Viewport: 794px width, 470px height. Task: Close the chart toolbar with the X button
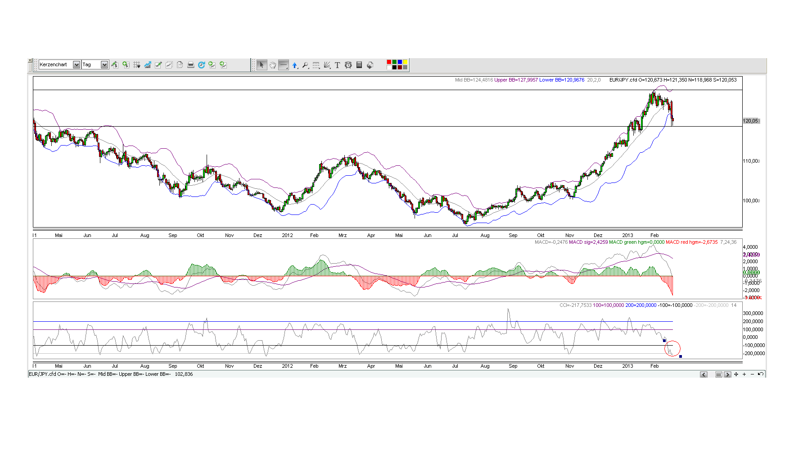point(30,60)
